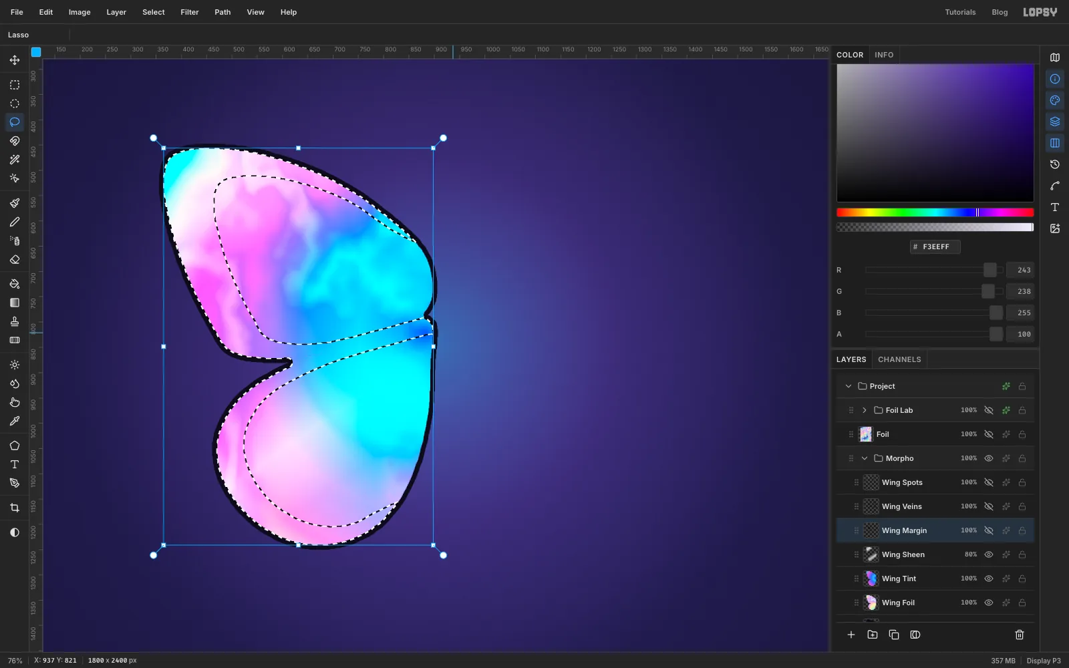Switch to the Info tab
The width and height of the screenshot is (1069, 668).
pos(884,55)
